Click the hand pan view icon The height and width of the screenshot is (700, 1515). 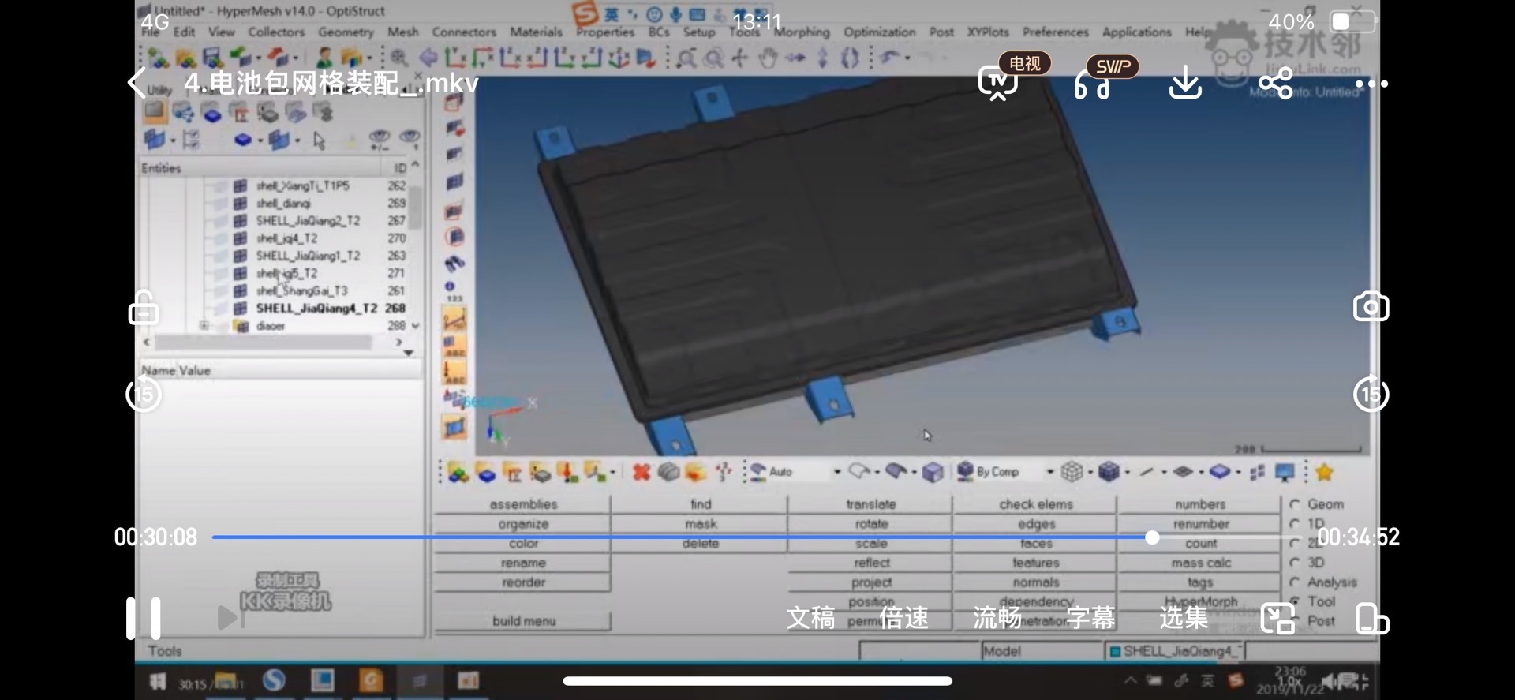[x=767, y=58]
